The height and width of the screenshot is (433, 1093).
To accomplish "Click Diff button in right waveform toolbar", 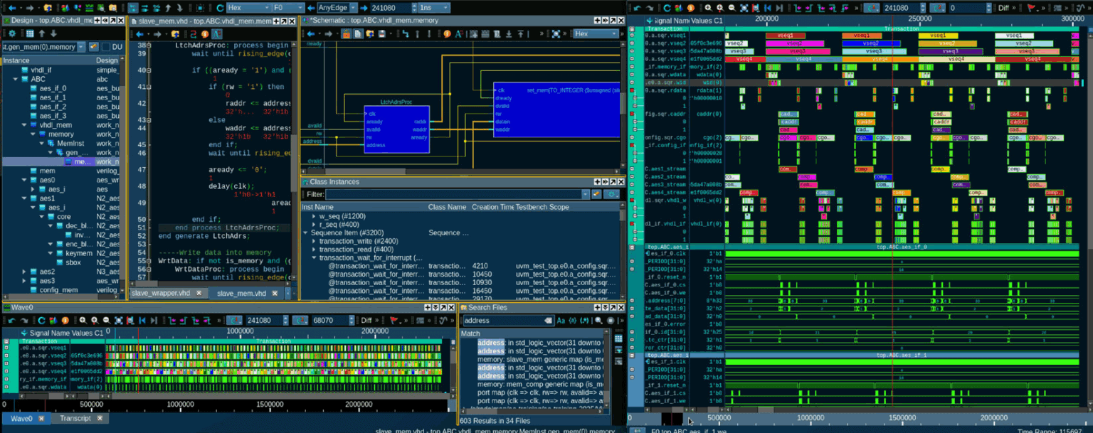I will coord(1004,8).
